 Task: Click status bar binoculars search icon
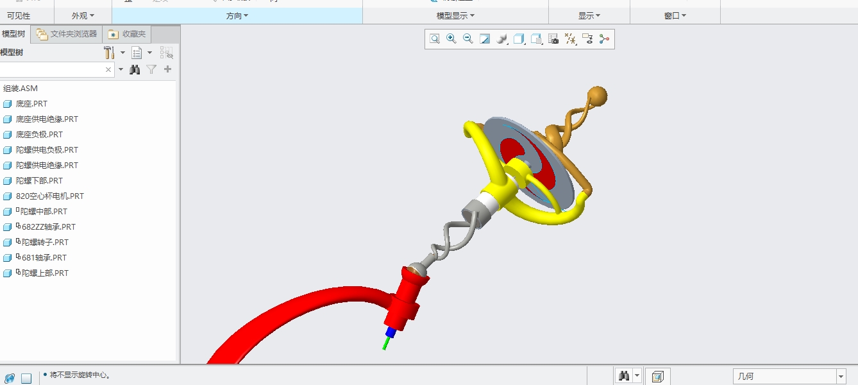(623, 376)
